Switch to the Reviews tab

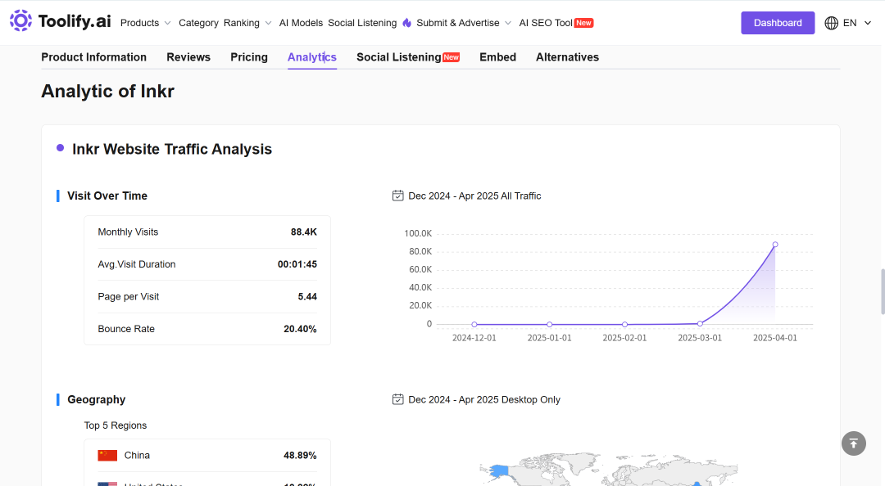(188, 57)
